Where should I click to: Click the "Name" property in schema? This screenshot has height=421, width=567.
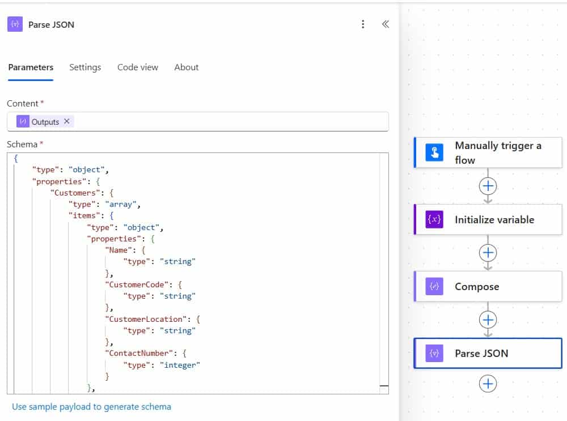point(119,250)
